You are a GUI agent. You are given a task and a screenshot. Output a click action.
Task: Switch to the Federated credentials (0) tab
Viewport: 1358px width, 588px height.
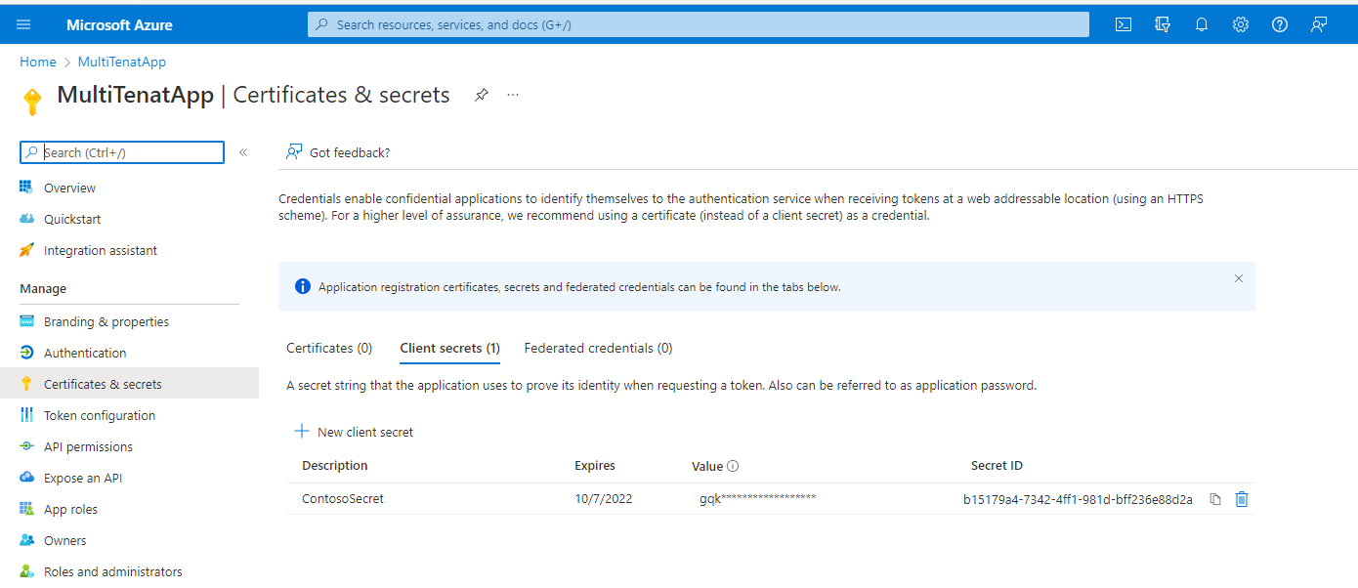[x=598, y=348]
